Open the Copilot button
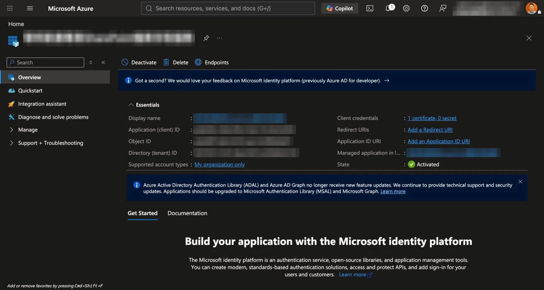Viewport: 544px width, 290px height. click(x=340, y=8)
